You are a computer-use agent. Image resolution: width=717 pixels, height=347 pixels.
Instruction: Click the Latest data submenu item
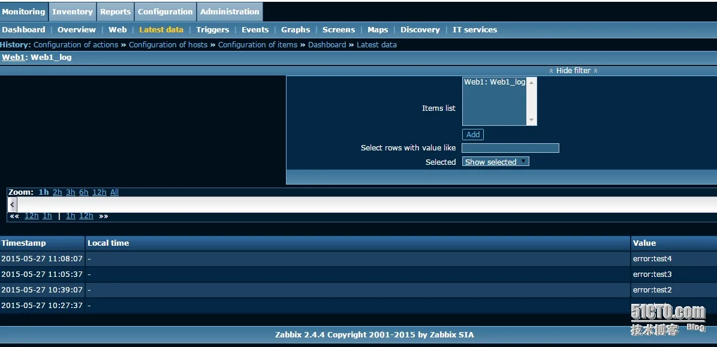coord(161,30)
